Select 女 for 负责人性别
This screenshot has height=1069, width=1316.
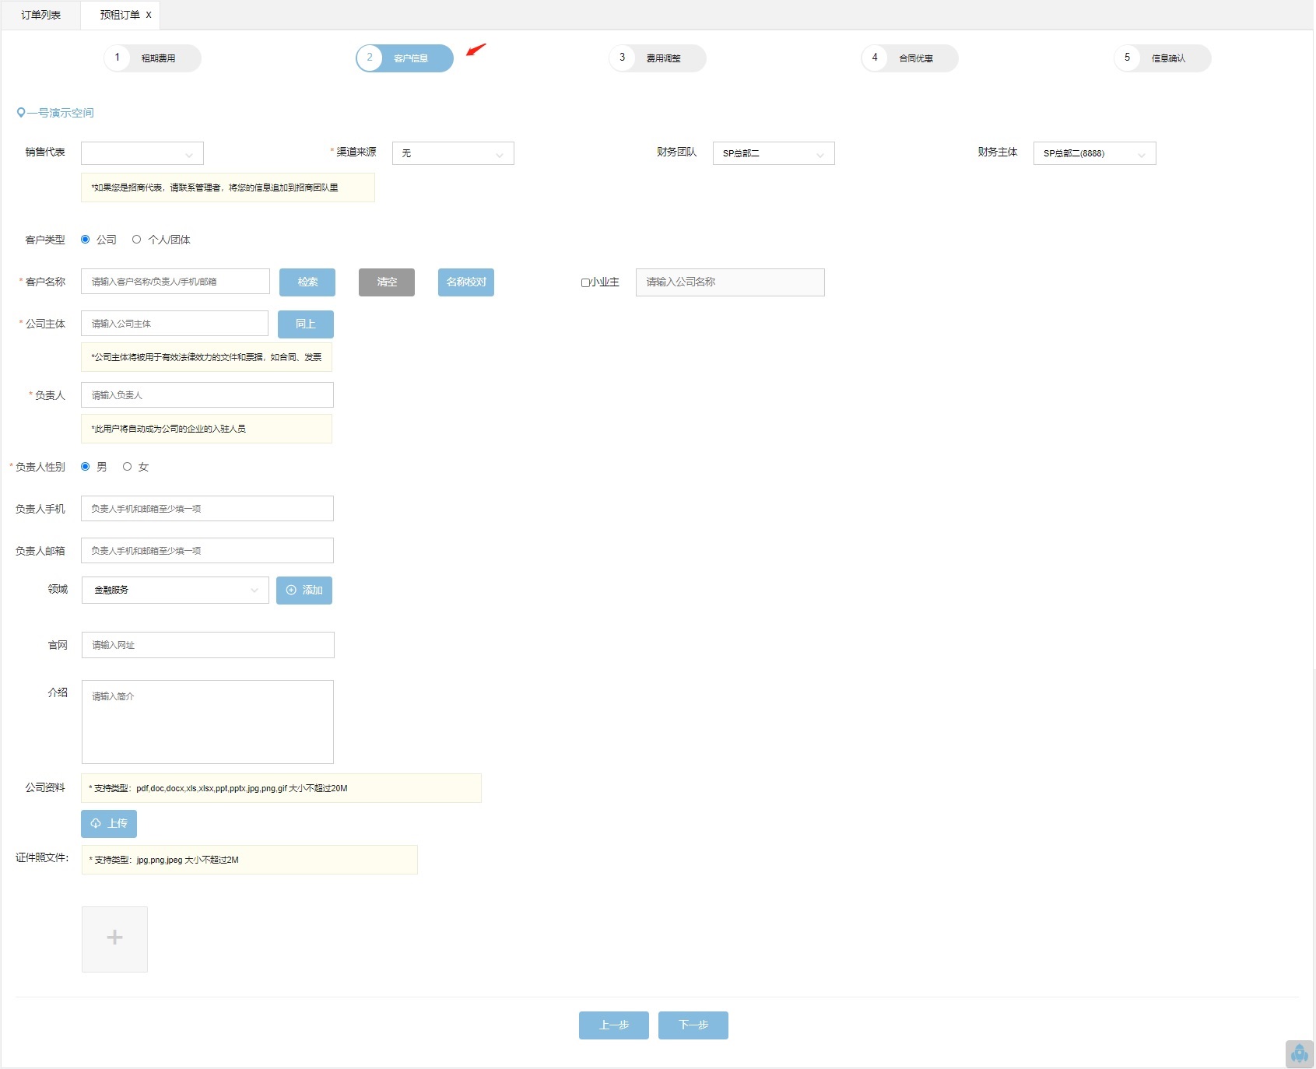(x=127, y=467)
